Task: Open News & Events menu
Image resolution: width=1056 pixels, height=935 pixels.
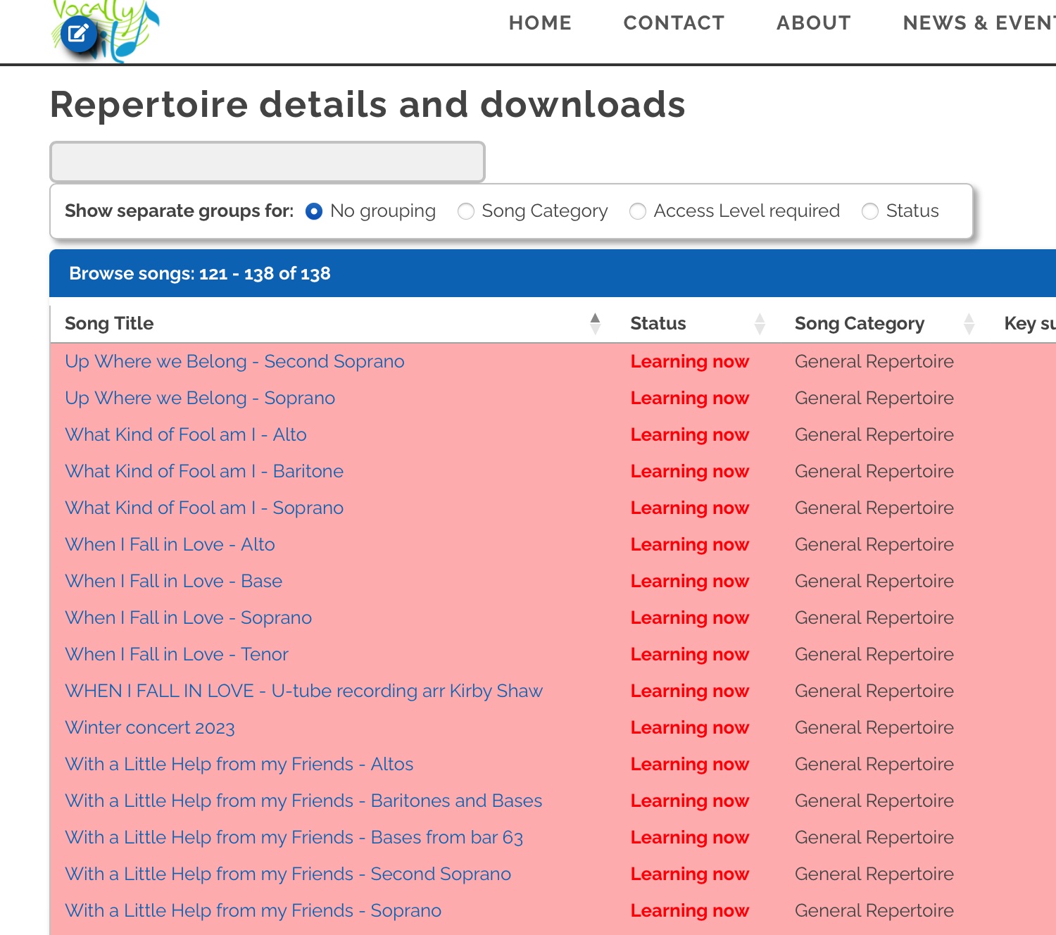Action: [979, 23]
